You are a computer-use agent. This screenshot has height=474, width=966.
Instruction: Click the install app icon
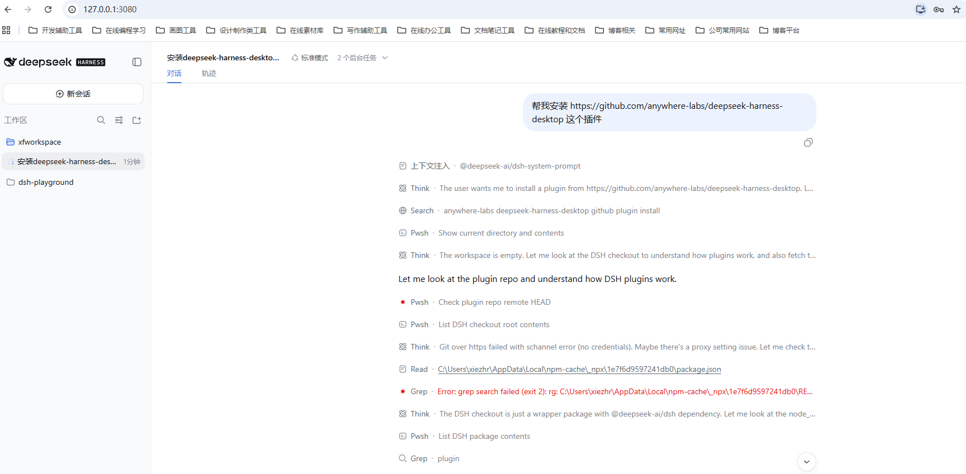pyautogui.click(x=921, y=9)
